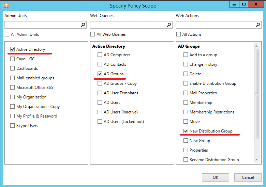Tick the AD Users (Inactive) query
Image resolution: width=266 pixels, height=187 pixels.
(x=100, y=112)
